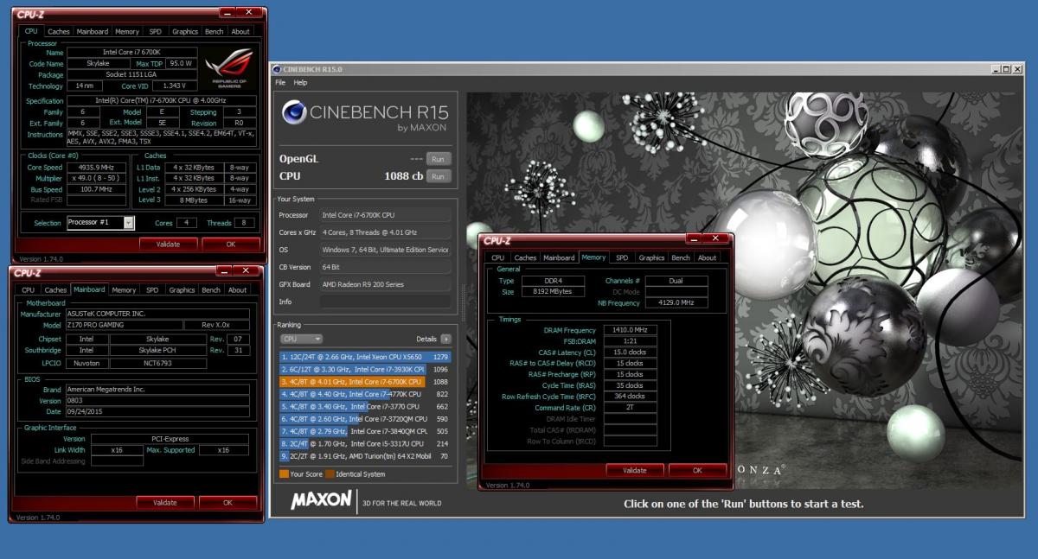Click OK in top CPU-Z window
The height and width of the screenshot is (559, 1038).
coord(231,245)
